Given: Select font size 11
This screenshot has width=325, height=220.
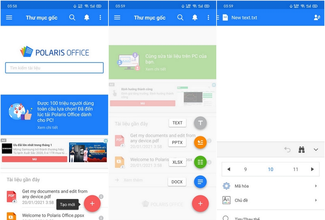Looking at the screenshot, I should (x=296, y=169).
